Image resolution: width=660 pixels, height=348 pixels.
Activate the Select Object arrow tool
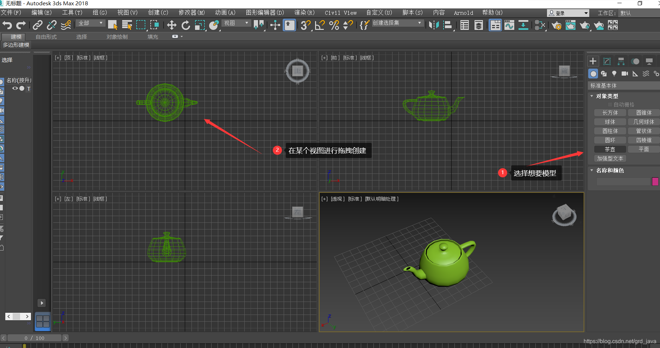coord(113,25)
